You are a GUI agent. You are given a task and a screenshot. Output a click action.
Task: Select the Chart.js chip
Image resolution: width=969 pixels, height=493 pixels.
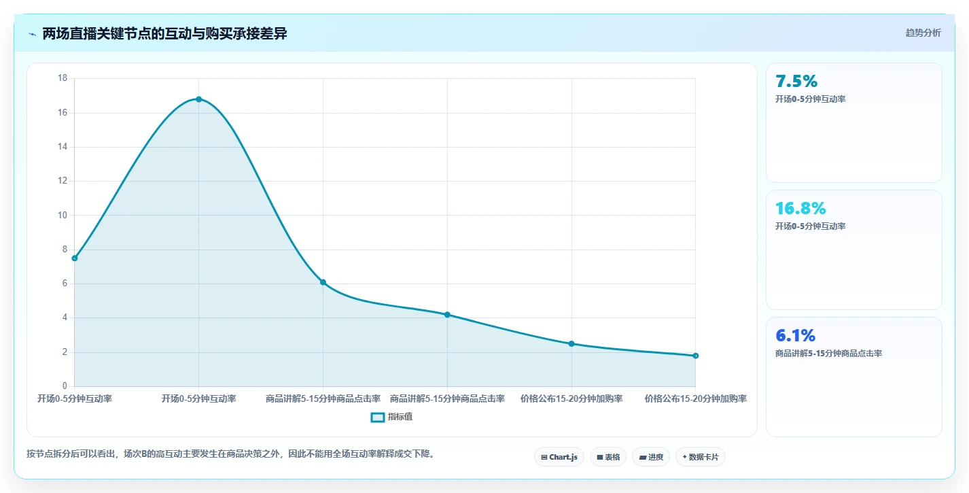pyautogui.click(x=559, y=457)
